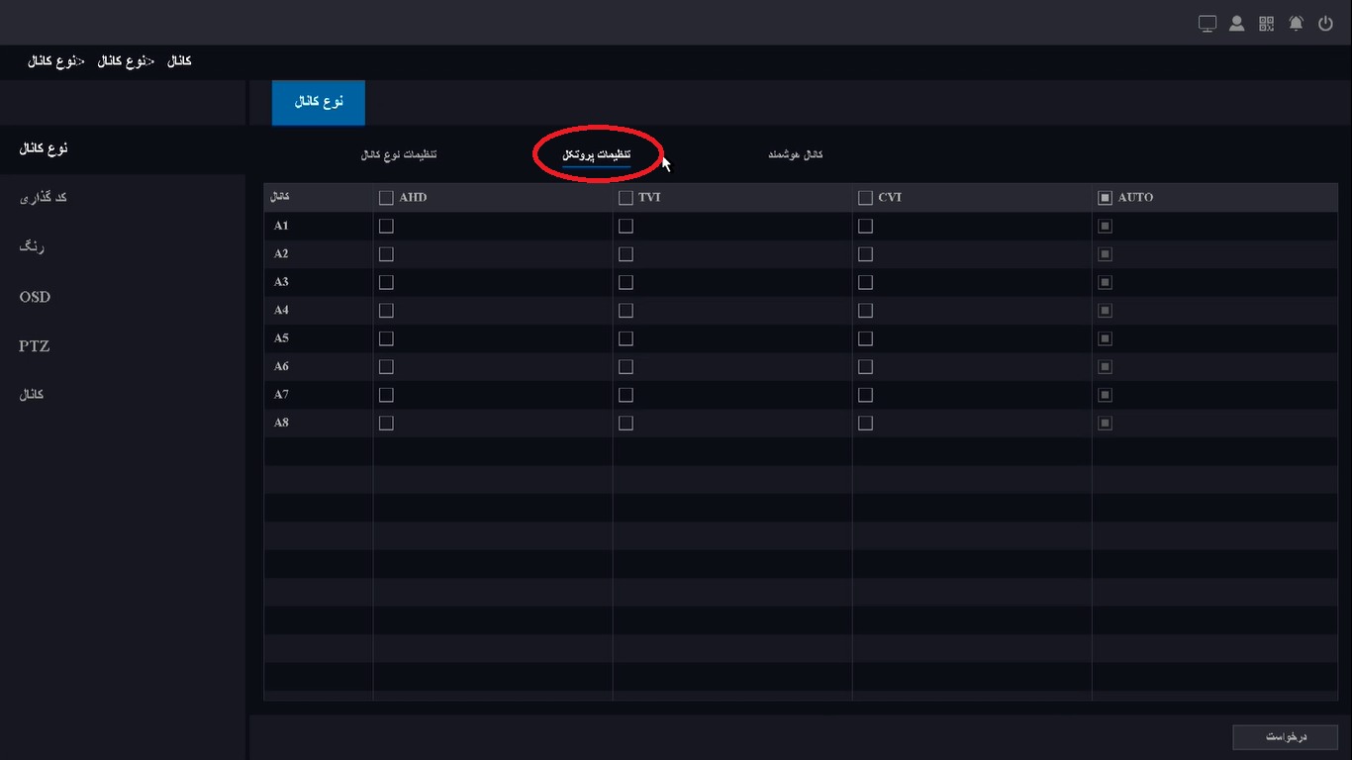Toggle AUTO for channel A8
Screen dimensions: 1352x760
tap(1106, 424)
